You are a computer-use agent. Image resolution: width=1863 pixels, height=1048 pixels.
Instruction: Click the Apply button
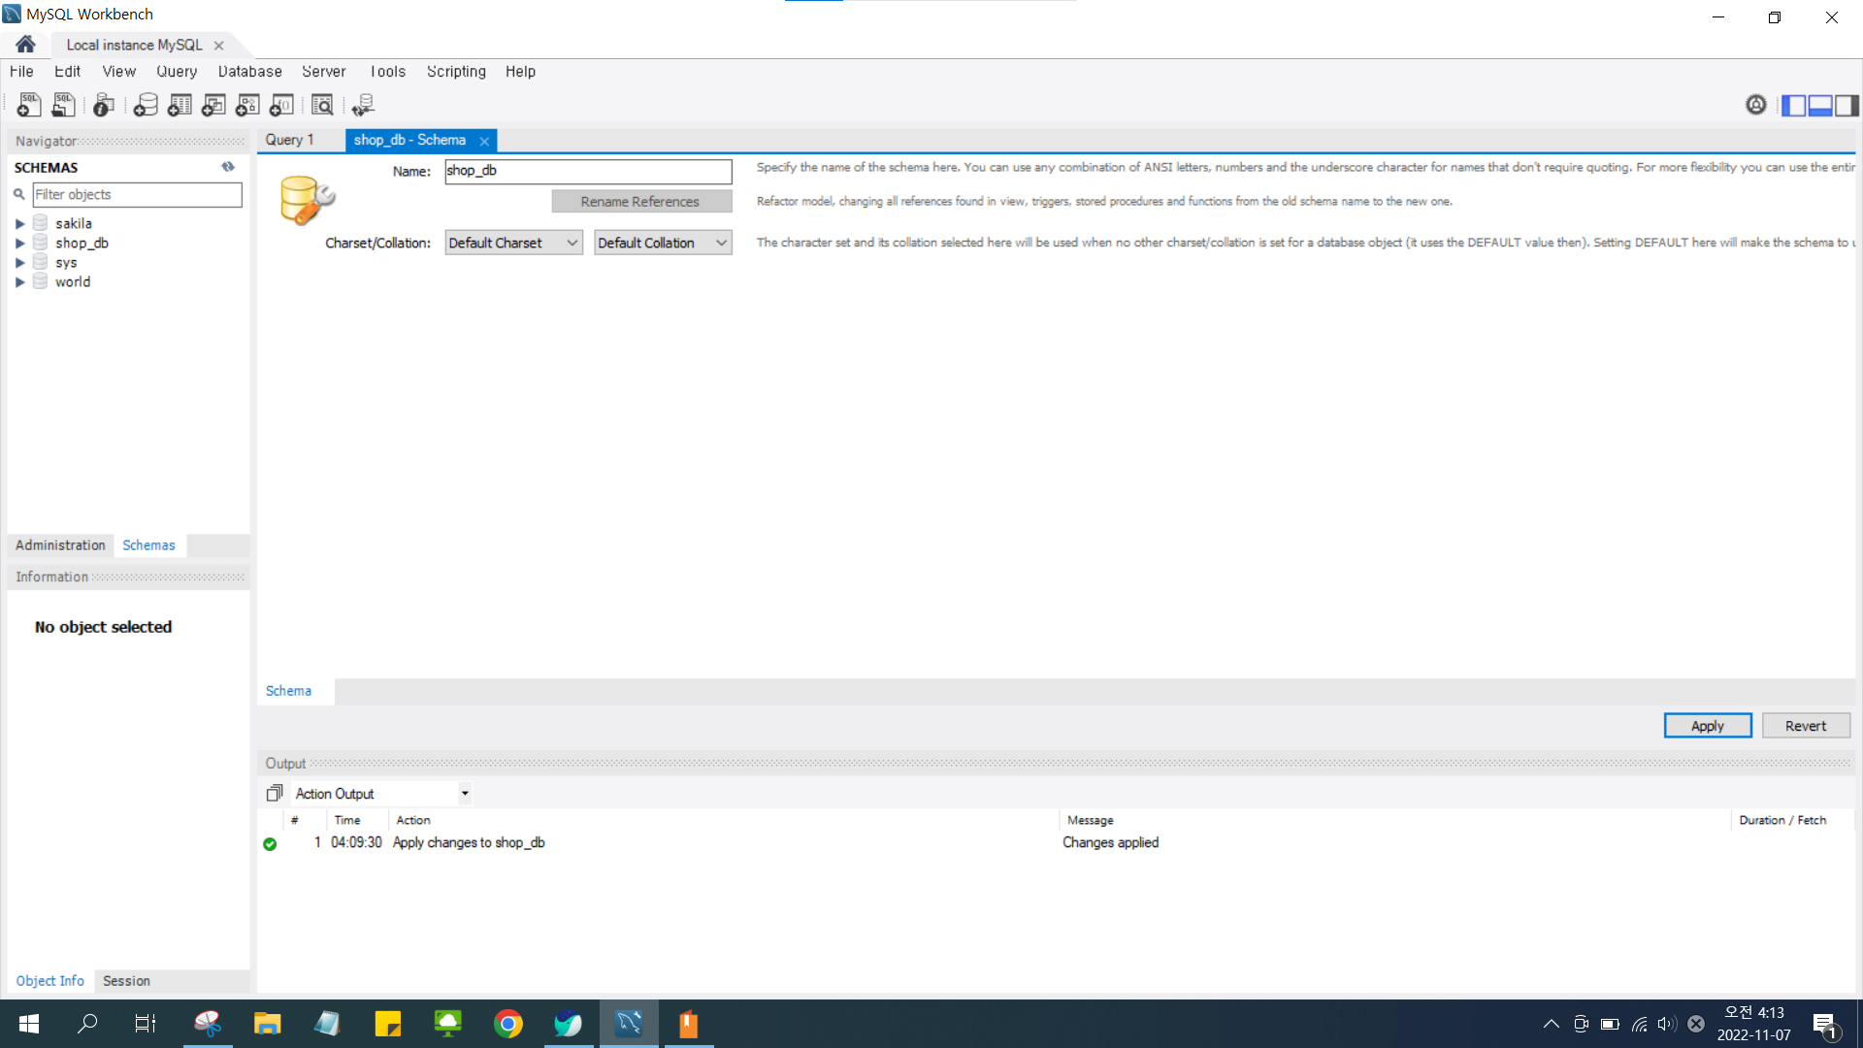pos(1708,726)
